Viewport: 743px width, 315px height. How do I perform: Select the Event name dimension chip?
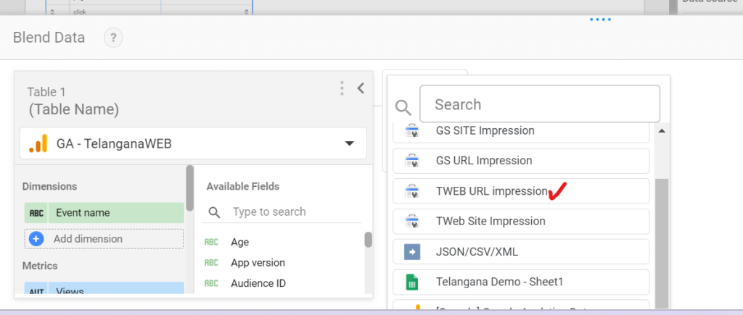[104, 213]
